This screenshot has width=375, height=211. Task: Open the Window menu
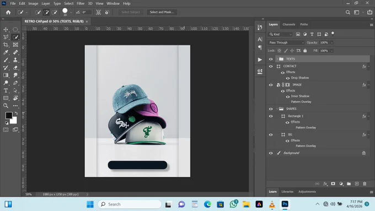[x=113, y=4]
